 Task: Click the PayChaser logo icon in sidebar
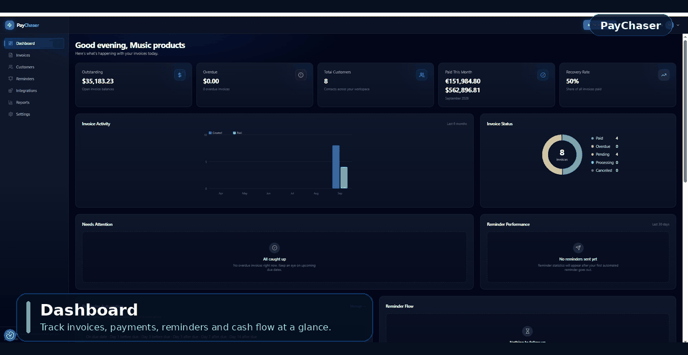(x=9, y=25)
